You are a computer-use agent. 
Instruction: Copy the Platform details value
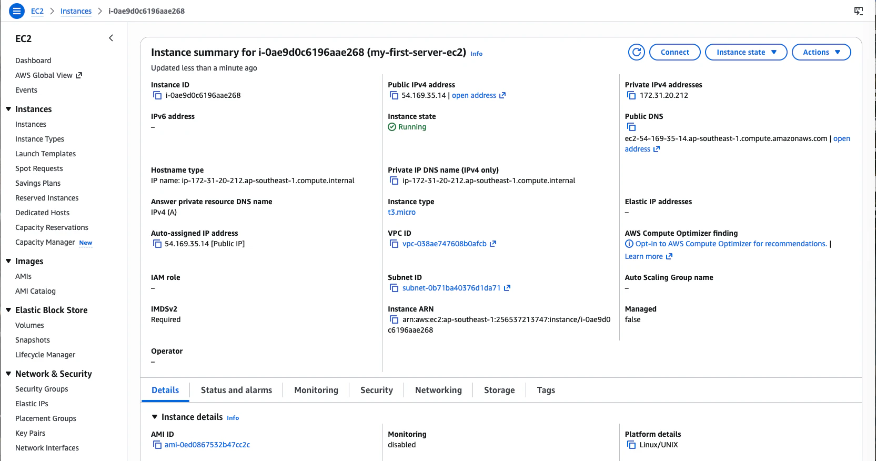tap(631, 445)
